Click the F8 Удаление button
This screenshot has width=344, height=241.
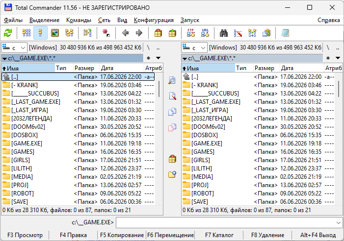coord(267,235)
